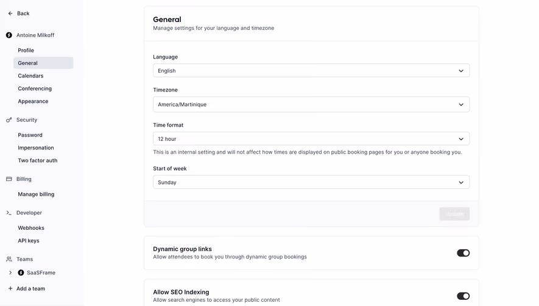Expand the SaaSFrame team chevron

(x=10, y=272)
